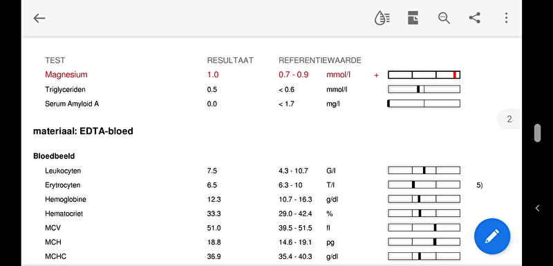Select the Bloedbeeld section heading
553x266 pixels.
[54, 155]
